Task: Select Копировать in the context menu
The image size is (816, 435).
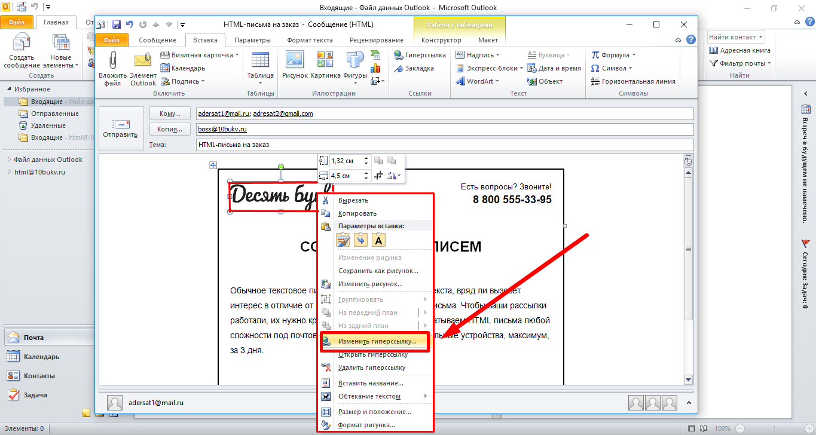Action: [x=375, y=213]
